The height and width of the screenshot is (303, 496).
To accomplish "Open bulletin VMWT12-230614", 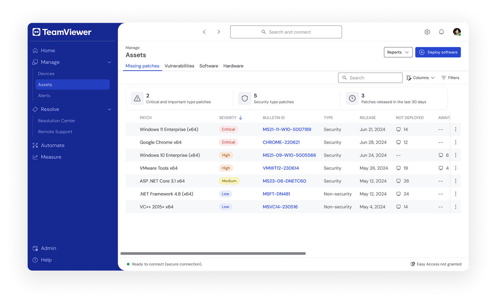I will tap(281, 168).
